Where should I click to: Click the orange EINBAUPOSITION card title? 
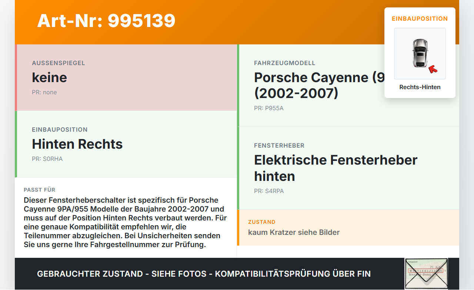coord(420,18)
